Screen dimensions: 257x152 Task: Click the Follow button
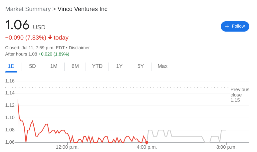(x=235, y=26)
